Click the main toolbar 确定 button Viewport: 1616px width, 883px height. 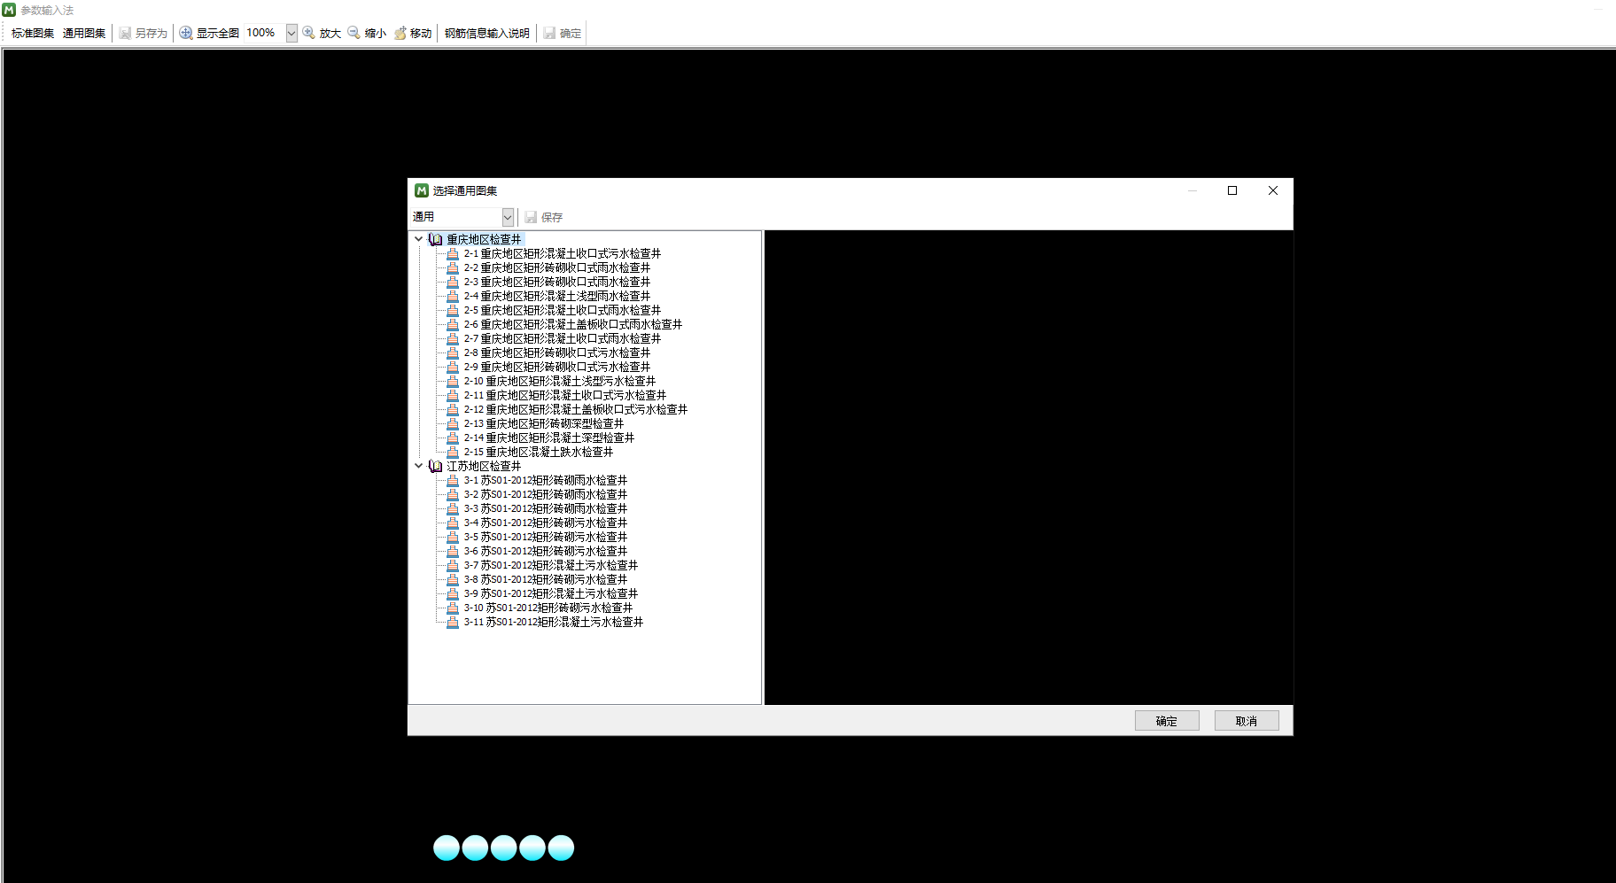pyautogui.click(x=563, y=34)
